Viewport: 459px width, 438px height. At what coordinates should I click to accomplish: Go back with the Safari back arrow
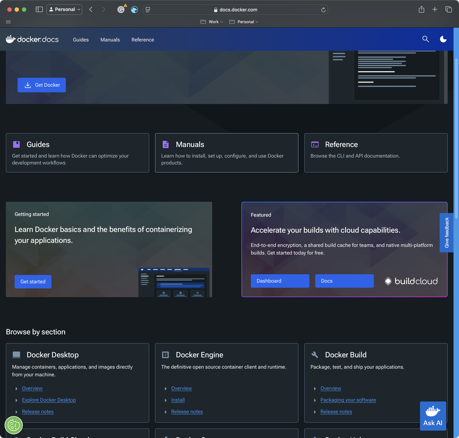click(91, 9)
